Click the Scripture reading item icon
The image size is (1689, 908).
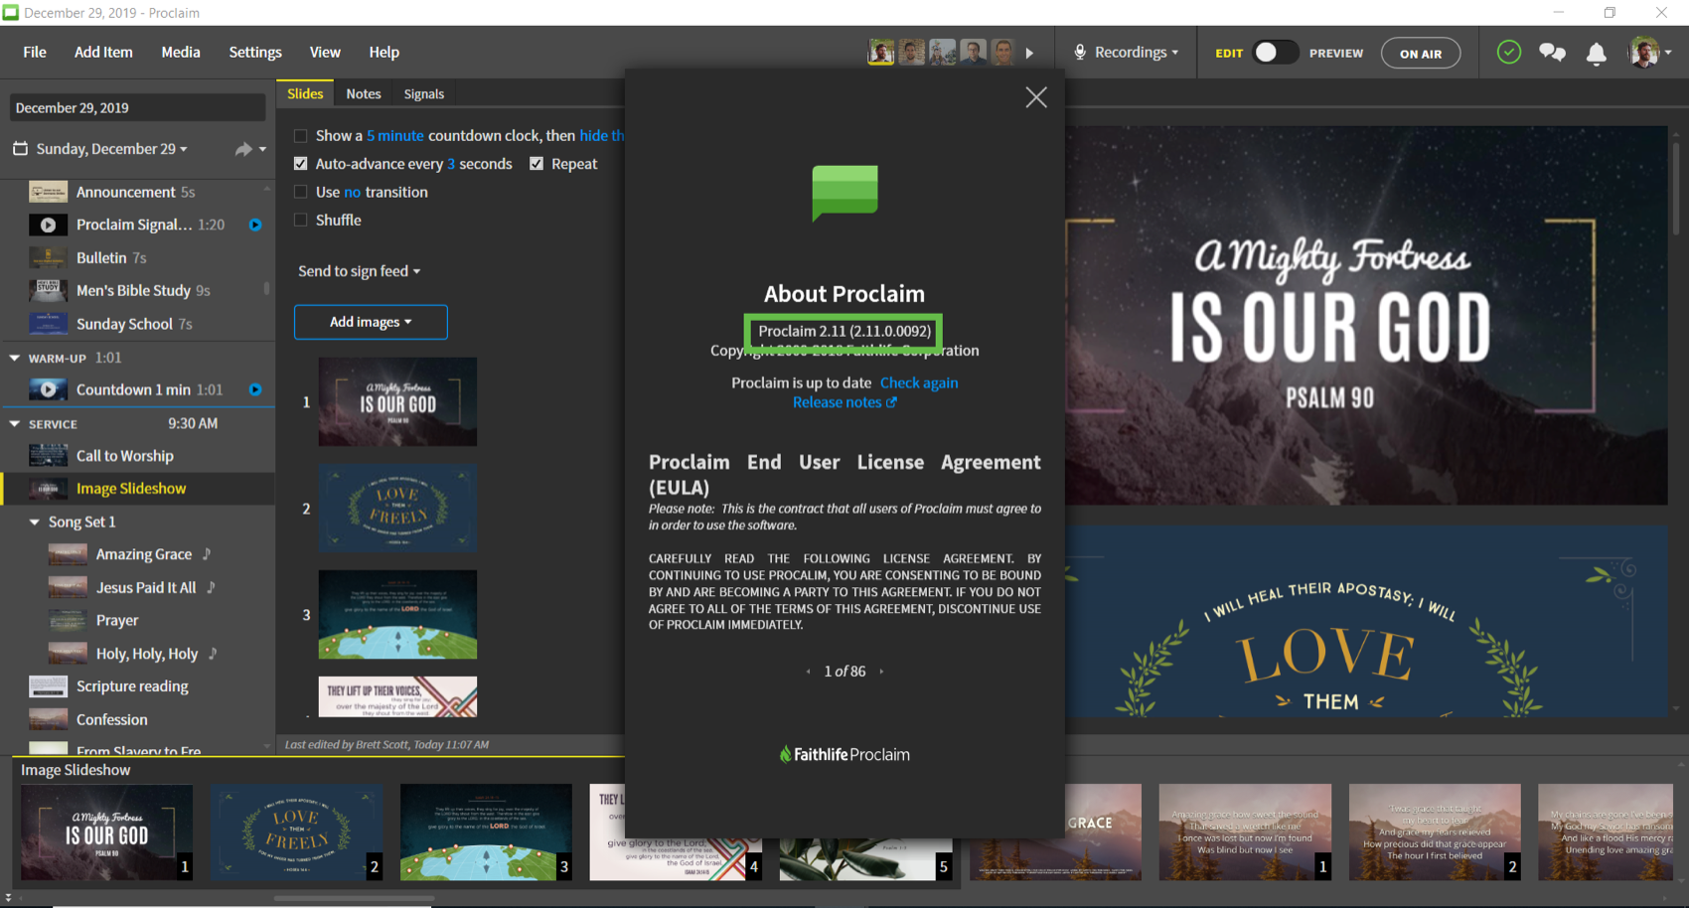coord(48,686)
